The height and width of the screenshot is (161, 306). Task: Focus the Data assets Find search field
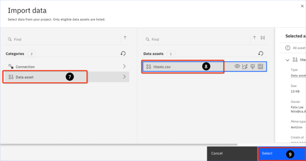(197, 39)
